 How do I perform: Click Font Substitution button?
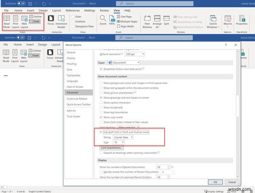112,148
